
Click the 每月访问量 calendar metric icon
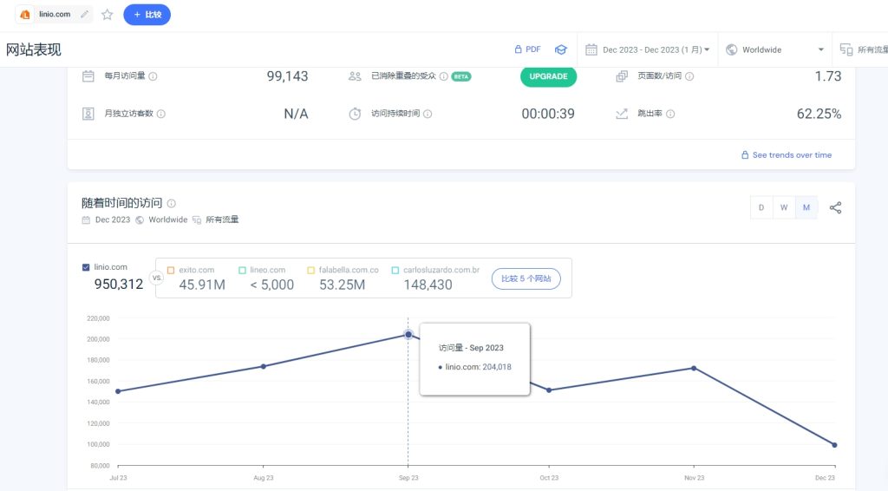click(88, 75)
